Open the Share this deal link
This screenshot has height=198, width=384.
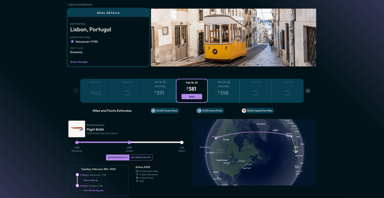click(79, 62)
